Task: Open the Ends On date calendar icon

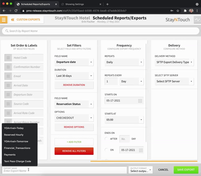Action: point(141,150)
